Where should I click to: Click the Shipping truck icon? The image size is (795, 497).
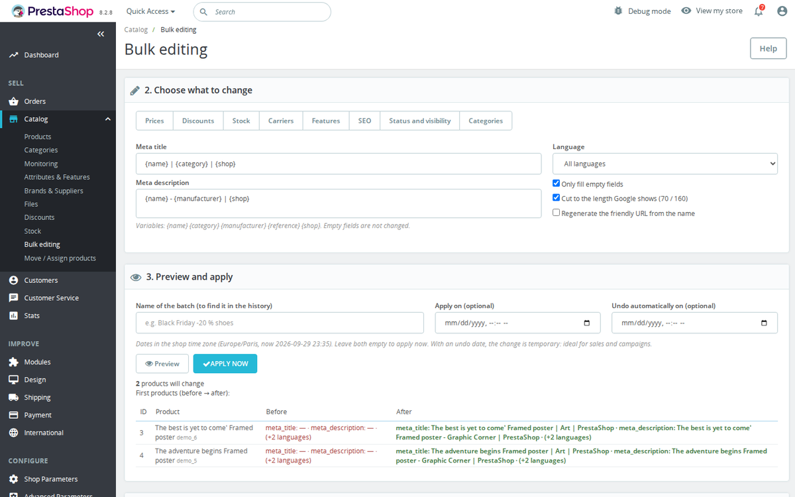tap(13, 398)
